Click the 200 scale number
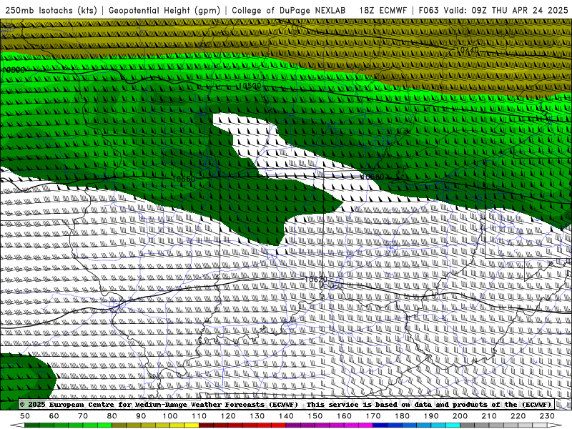Viewport: 572px width, 429px height. [460, 416]
